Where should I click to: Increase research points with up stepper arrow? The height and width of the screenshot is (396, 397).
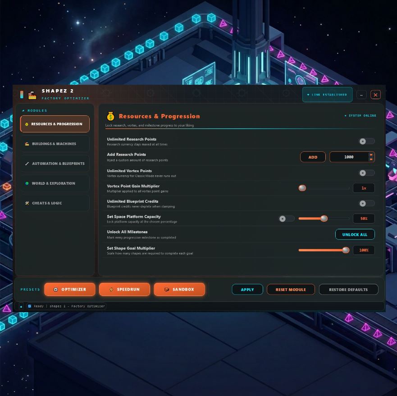[371, 155]
